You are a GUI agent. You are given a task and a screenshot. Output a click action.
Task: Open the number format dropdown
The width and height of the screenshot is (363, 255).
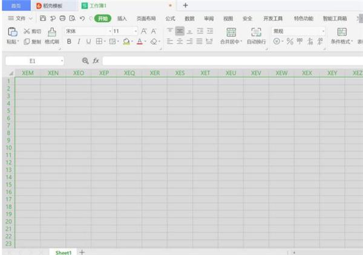tap(323, 31)
